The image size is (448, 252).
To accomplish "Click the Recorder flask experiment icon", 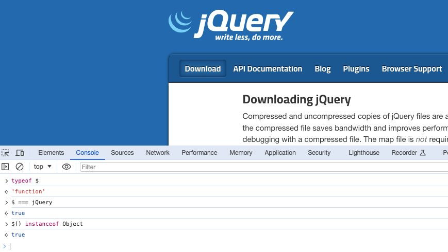I will (423, 153).
